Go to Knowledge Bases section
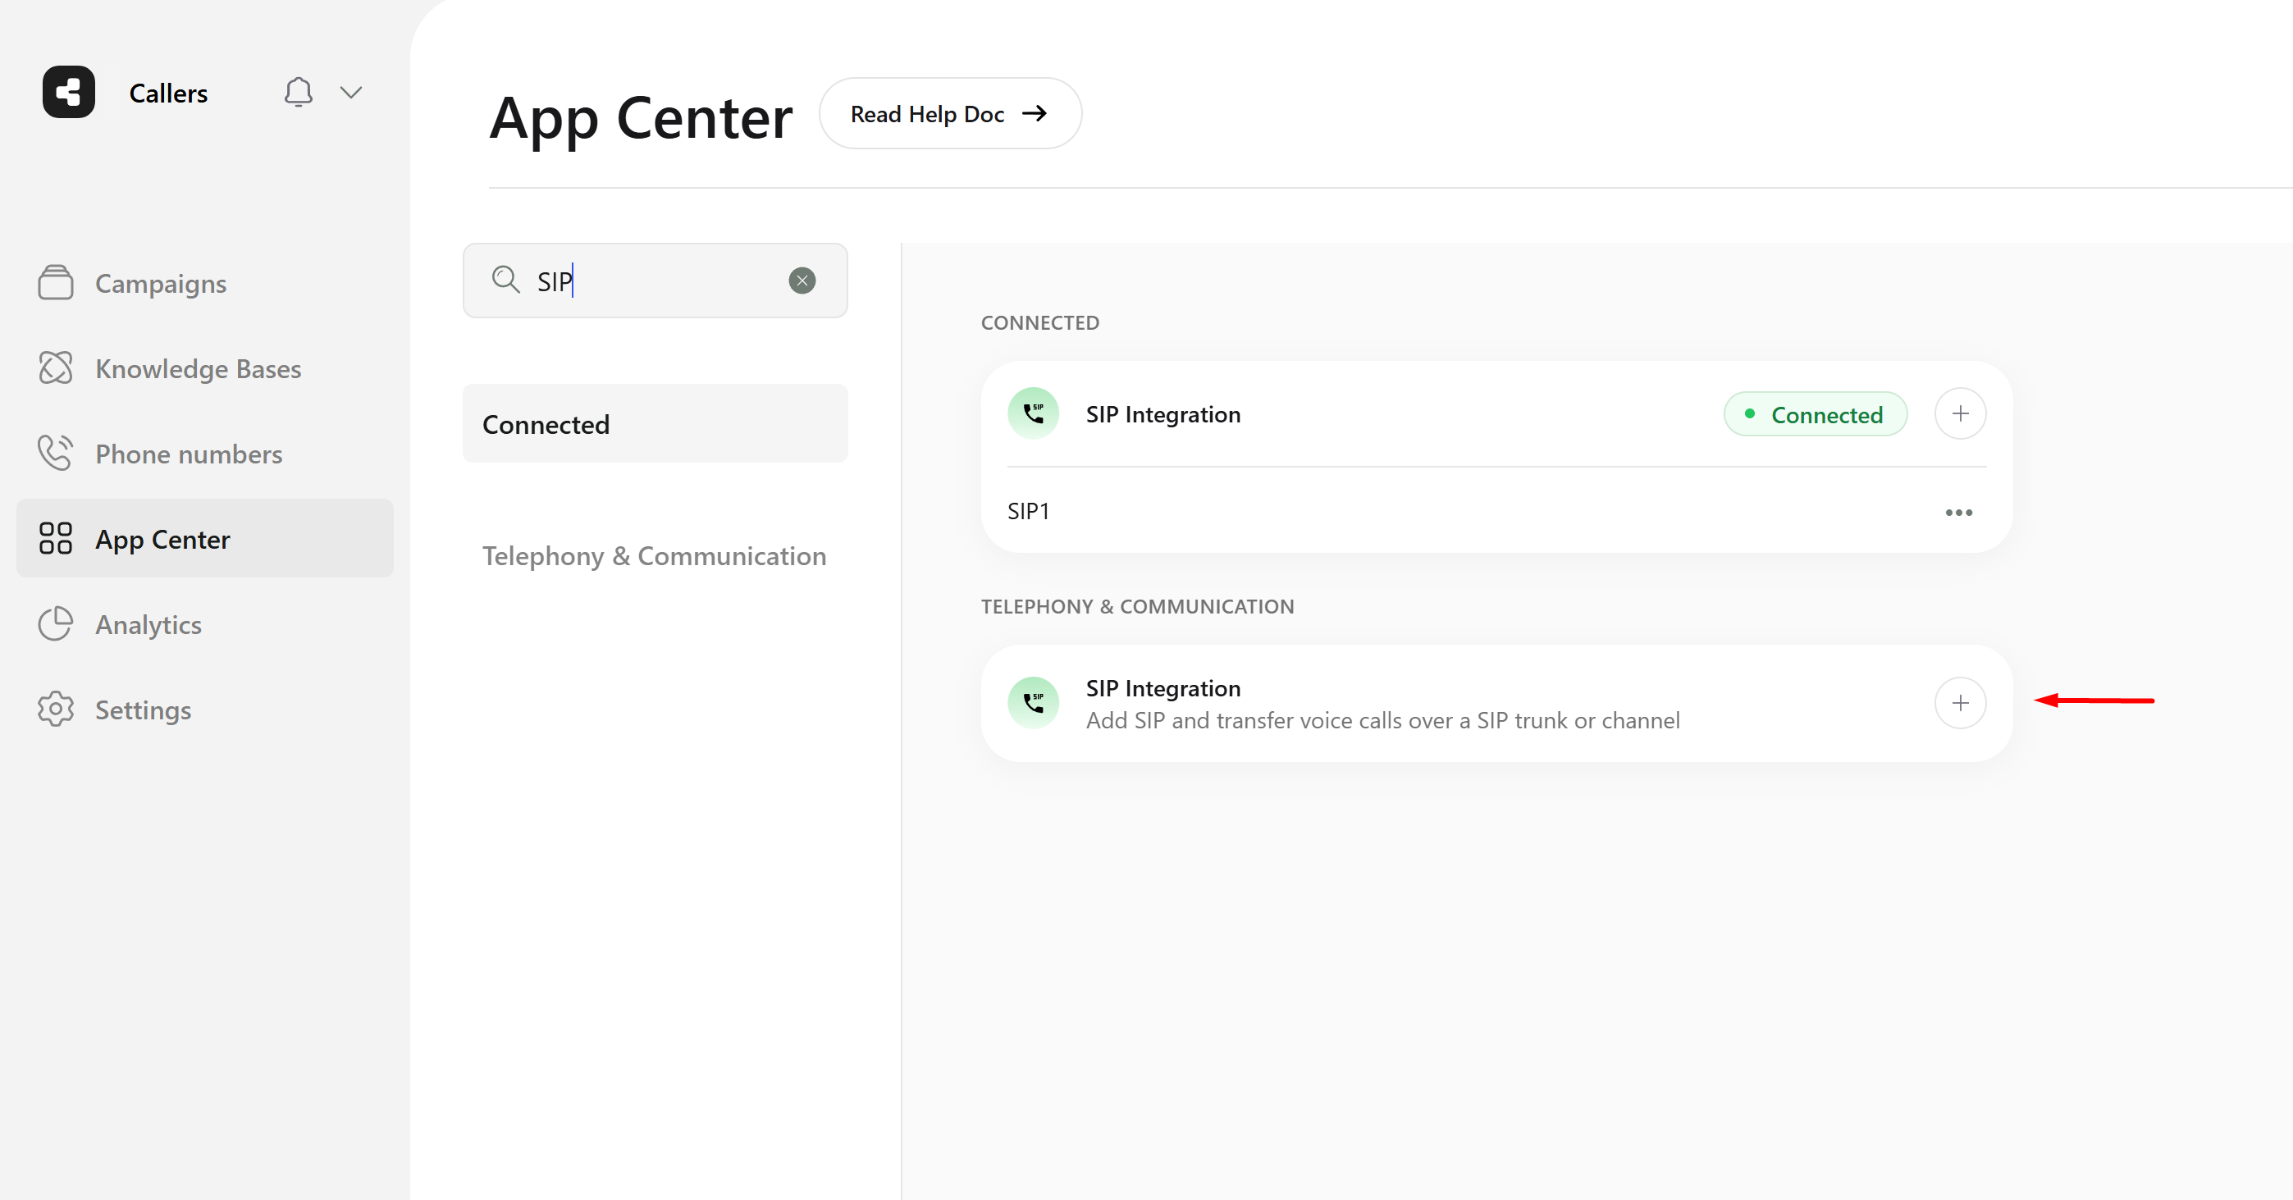This screenshot has width=2293, height=1200. [x=198, y=368]
